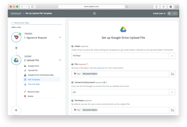187x127 pixels.
Task: Go back in the browser
Action: (x=22, y=7)
